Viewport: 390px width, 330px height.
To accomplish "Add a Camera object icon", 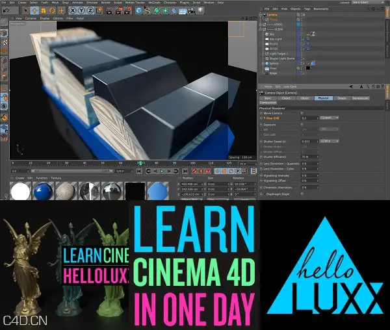I will pyautogui.click(x=192, y=10).
